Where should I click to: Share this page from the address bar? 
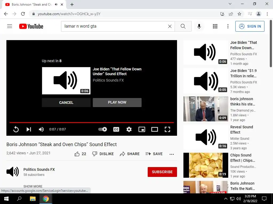coord(231,14)
